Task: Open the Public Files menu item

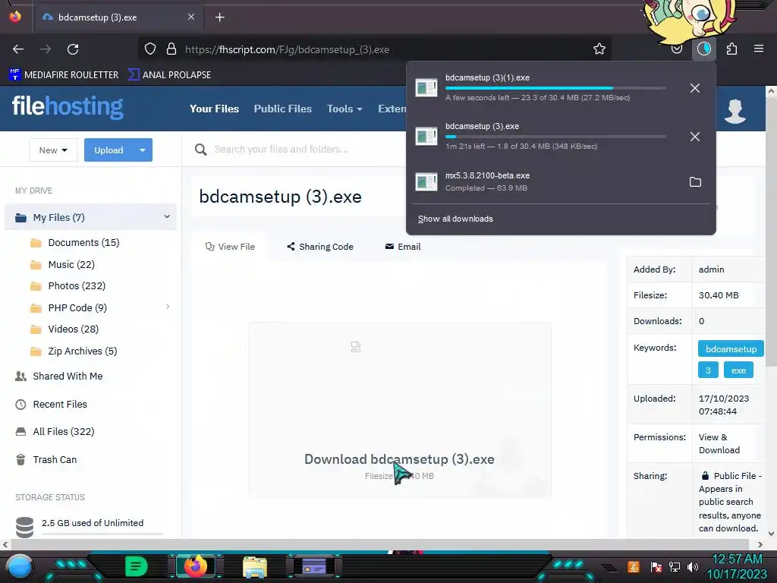Action: tap(282, 109)
